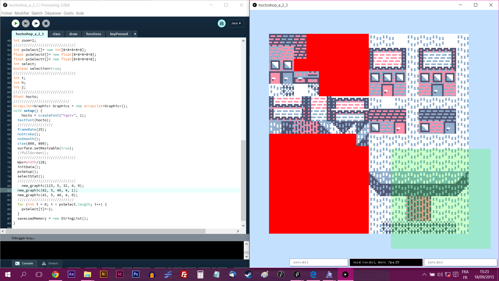Open Adobe InDesign from taskbar
This screenshot has width=499, height=281.
pos(120,274)
